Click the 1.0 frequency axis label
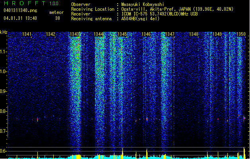This screenshot has height=159, width=250. click(3, 72)
